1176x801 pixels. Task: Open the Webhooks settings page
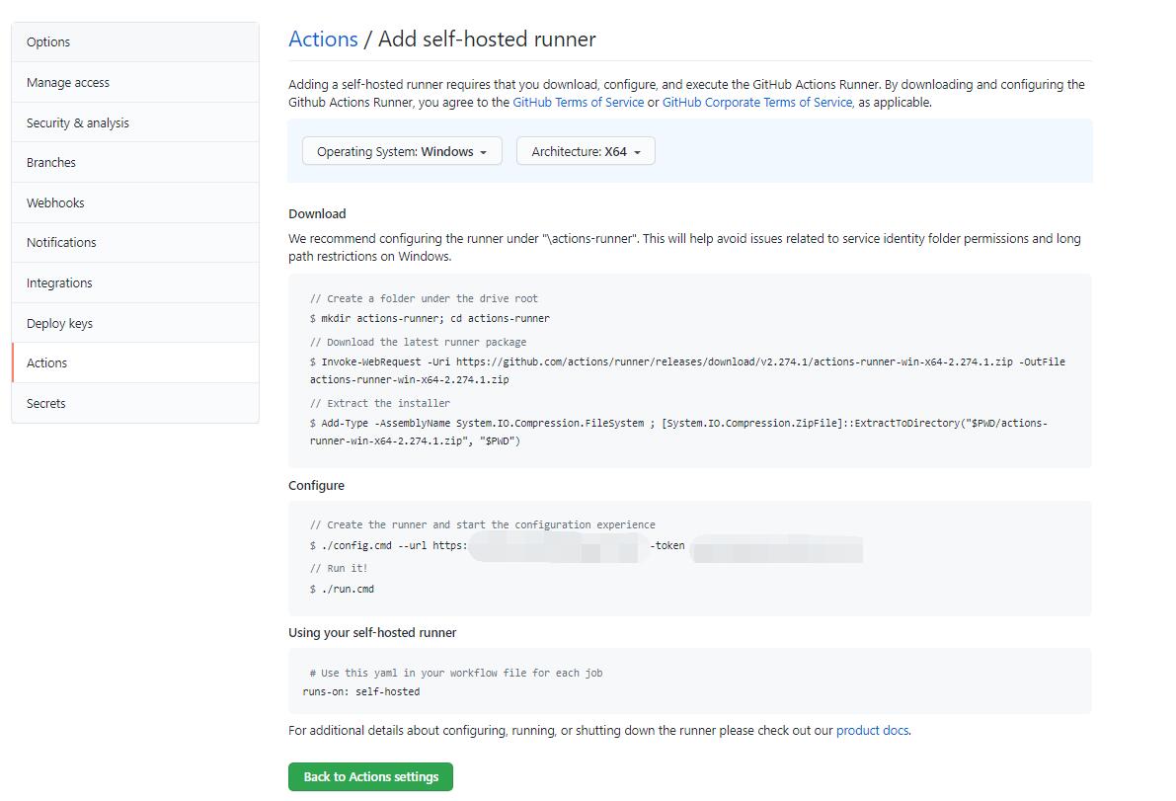(x=135, y=203)
